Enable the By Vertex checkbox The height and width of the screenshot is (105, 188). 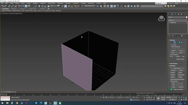tap(171, 45)
